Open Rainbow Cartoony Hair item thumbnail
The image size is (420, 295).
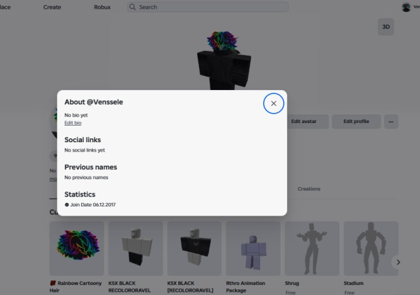77,249
